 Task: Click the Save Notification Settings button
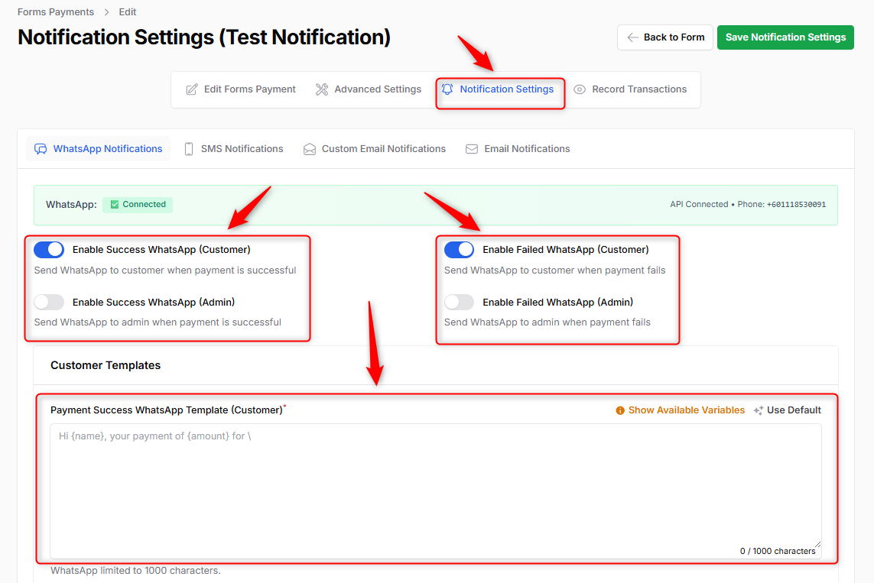pyautogui.click(x=785, y=37)
